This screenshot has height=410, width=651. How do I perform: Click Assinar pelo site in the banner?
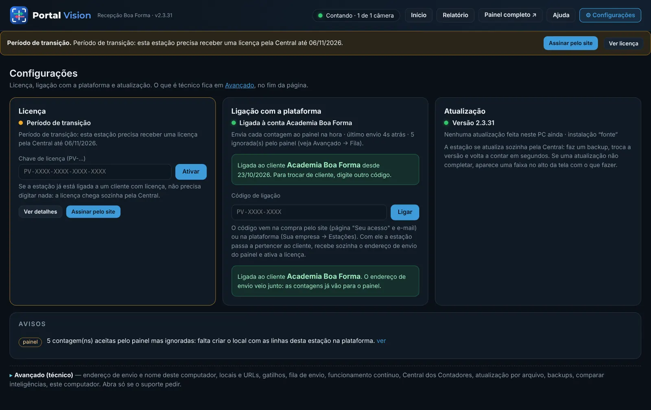[x=570, y=43]
